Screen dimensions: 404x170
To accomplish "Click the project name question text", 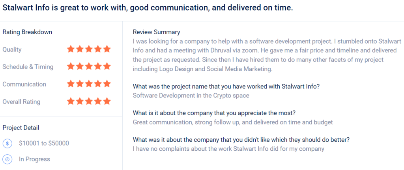I will 226,87.
